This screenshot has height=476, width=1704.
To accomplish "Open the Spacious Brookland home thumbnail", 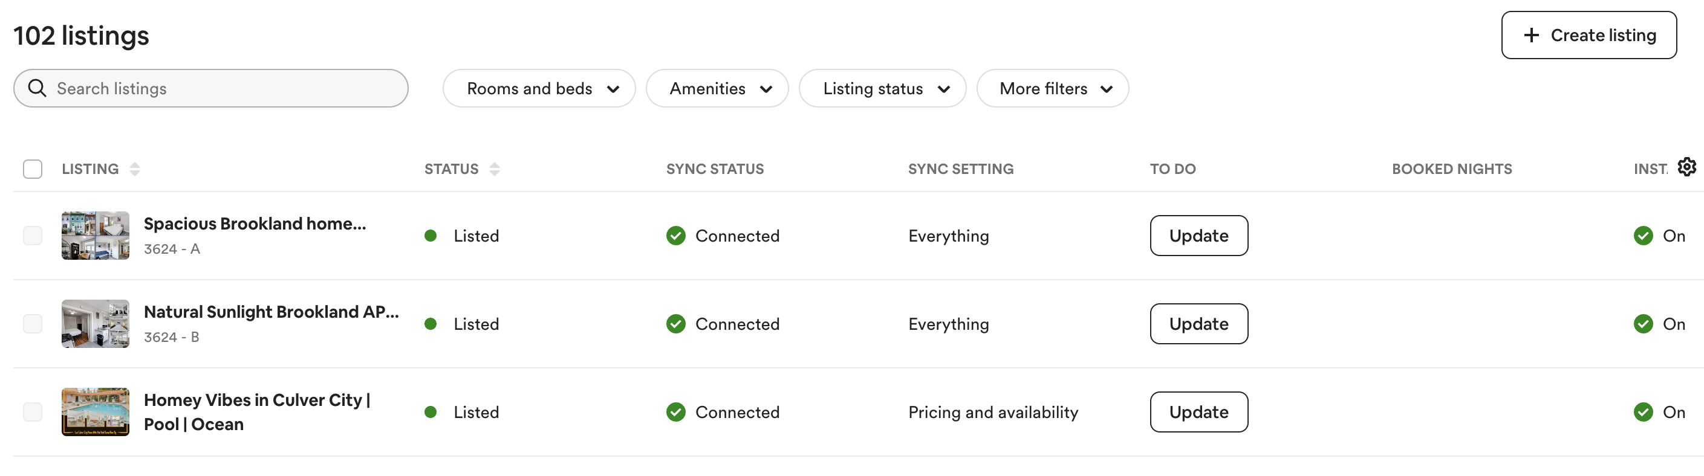I will (96, 236).
